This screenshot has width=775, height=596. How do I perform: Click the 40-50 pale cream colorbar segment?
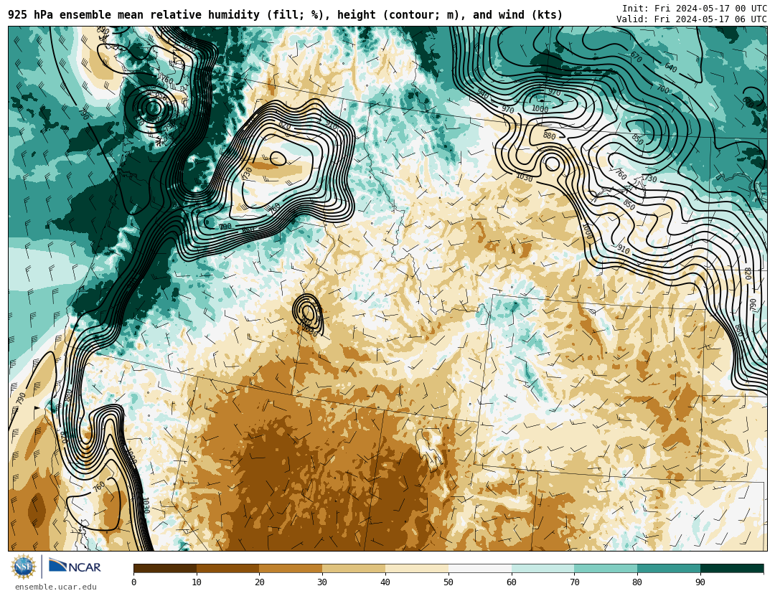point(417,568)
